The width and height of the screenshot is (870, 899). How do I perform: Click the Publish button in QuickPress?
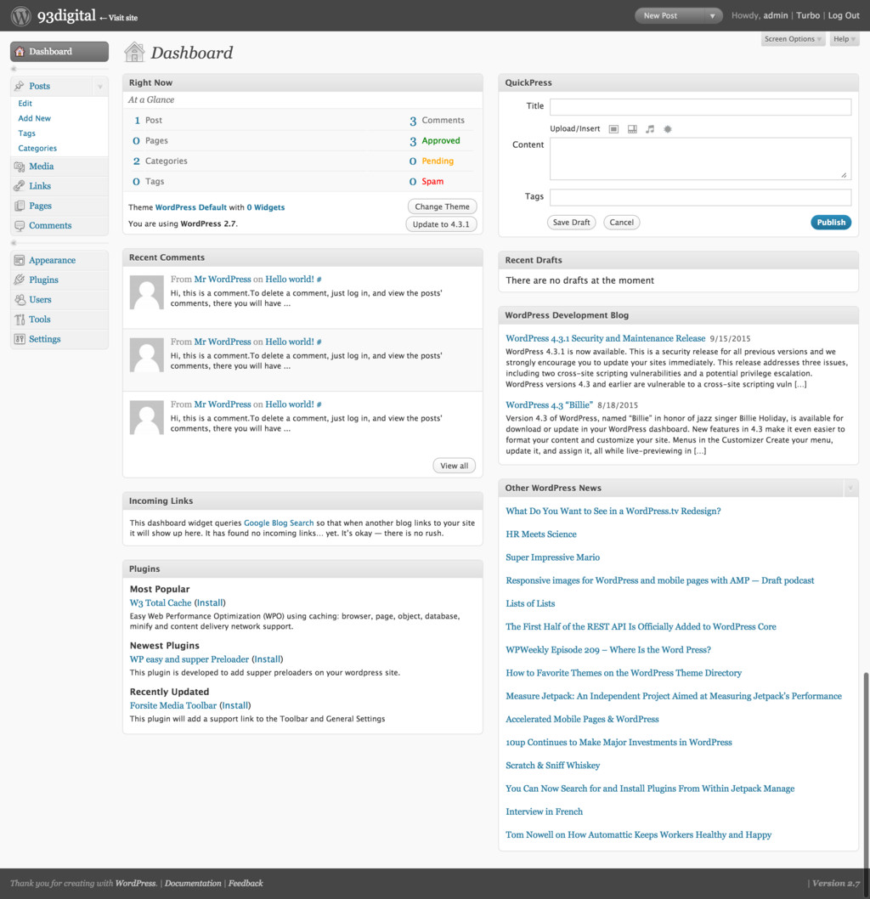pos(830,222)
